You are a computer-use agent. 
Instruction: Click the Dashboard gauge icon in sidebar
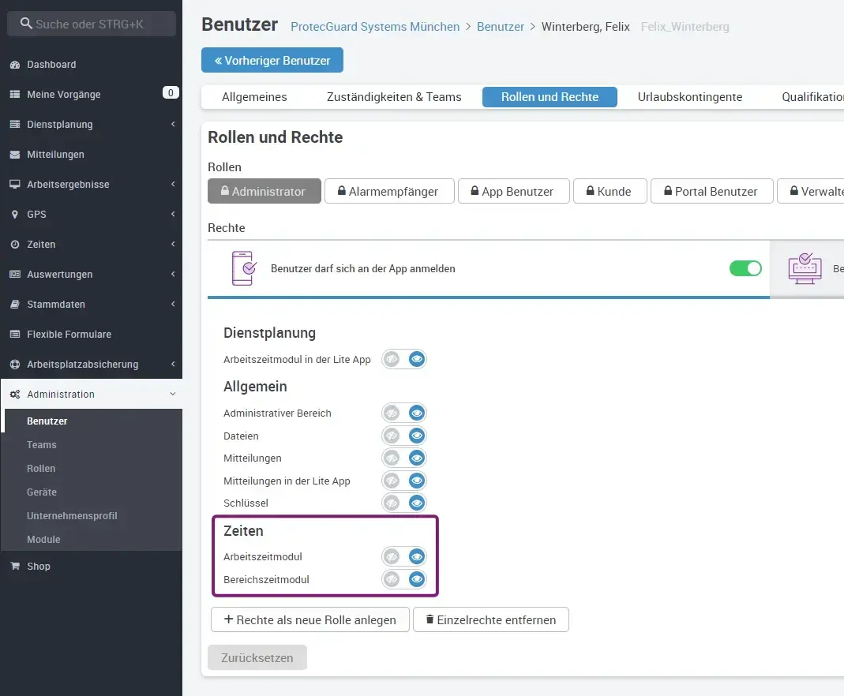pyautogui.click(x=14, y=65)
